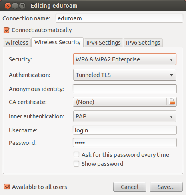
Task: Click into the Password field
Action: (x=125, y=143)
